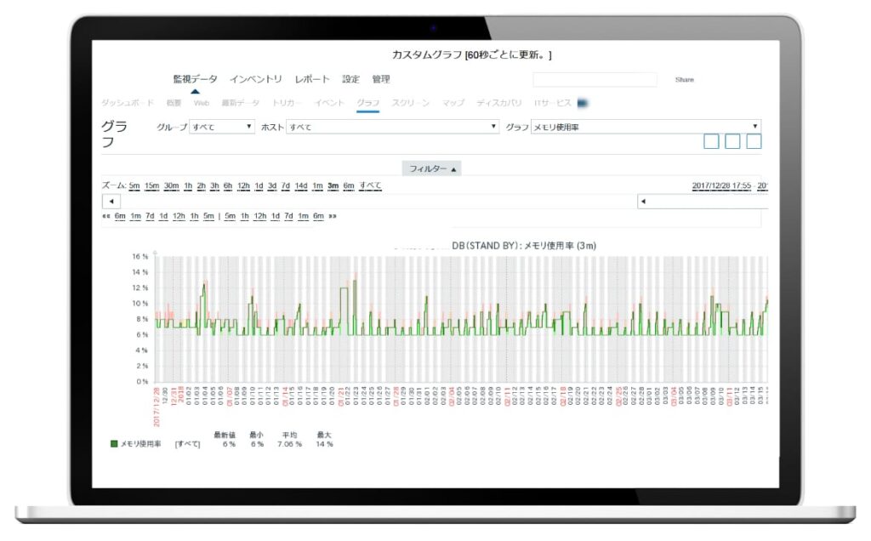The width and height of the screenshot is (871, 541).
Task: Switch to the スクリーン tab
Action: tap(410, 103)
